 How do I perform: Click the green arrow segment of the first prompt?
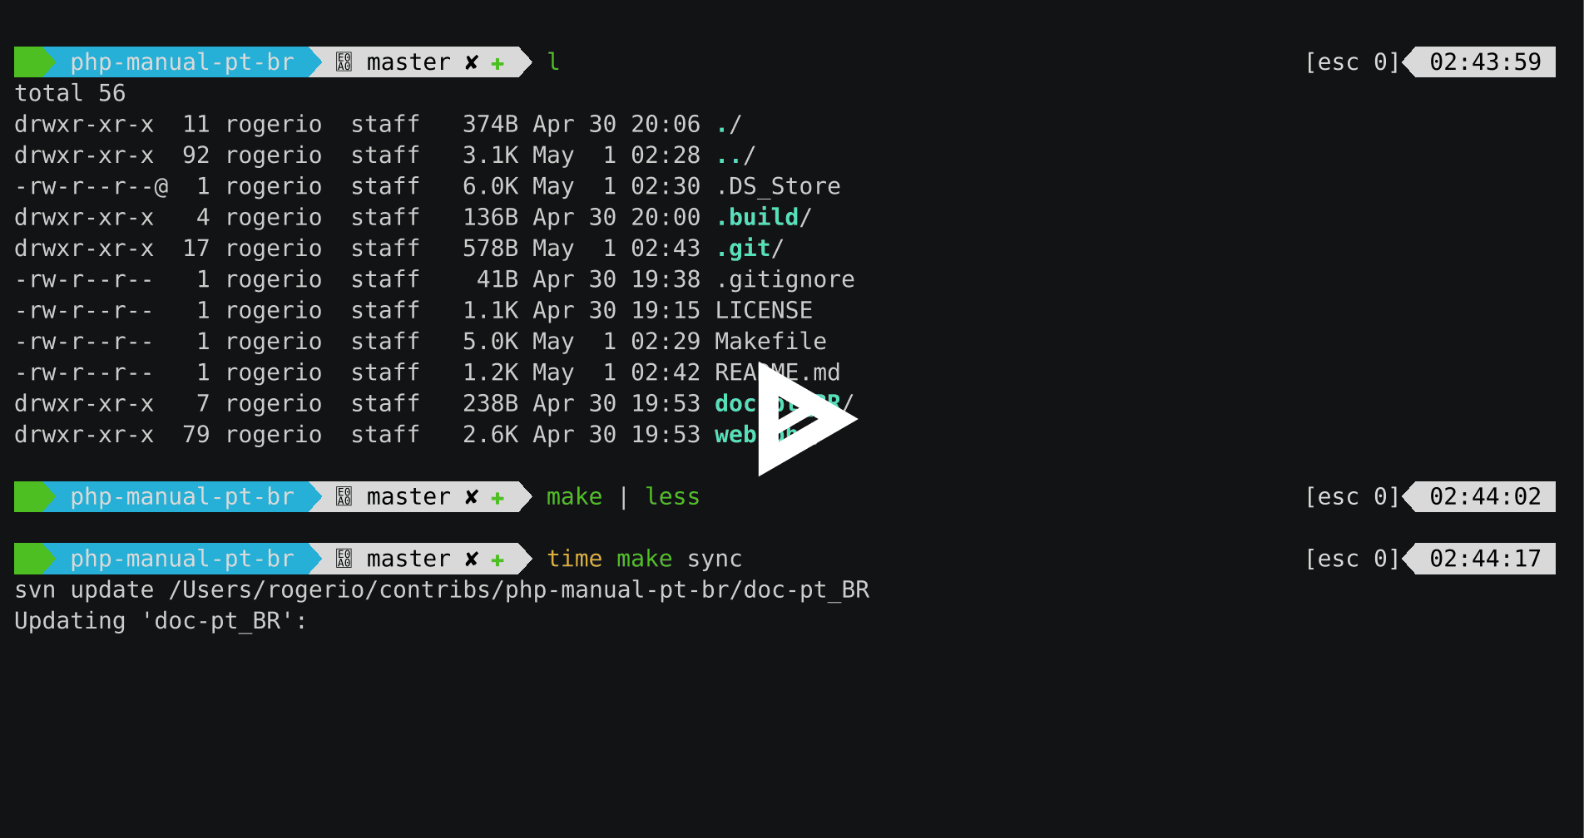(x=35, y=62)
